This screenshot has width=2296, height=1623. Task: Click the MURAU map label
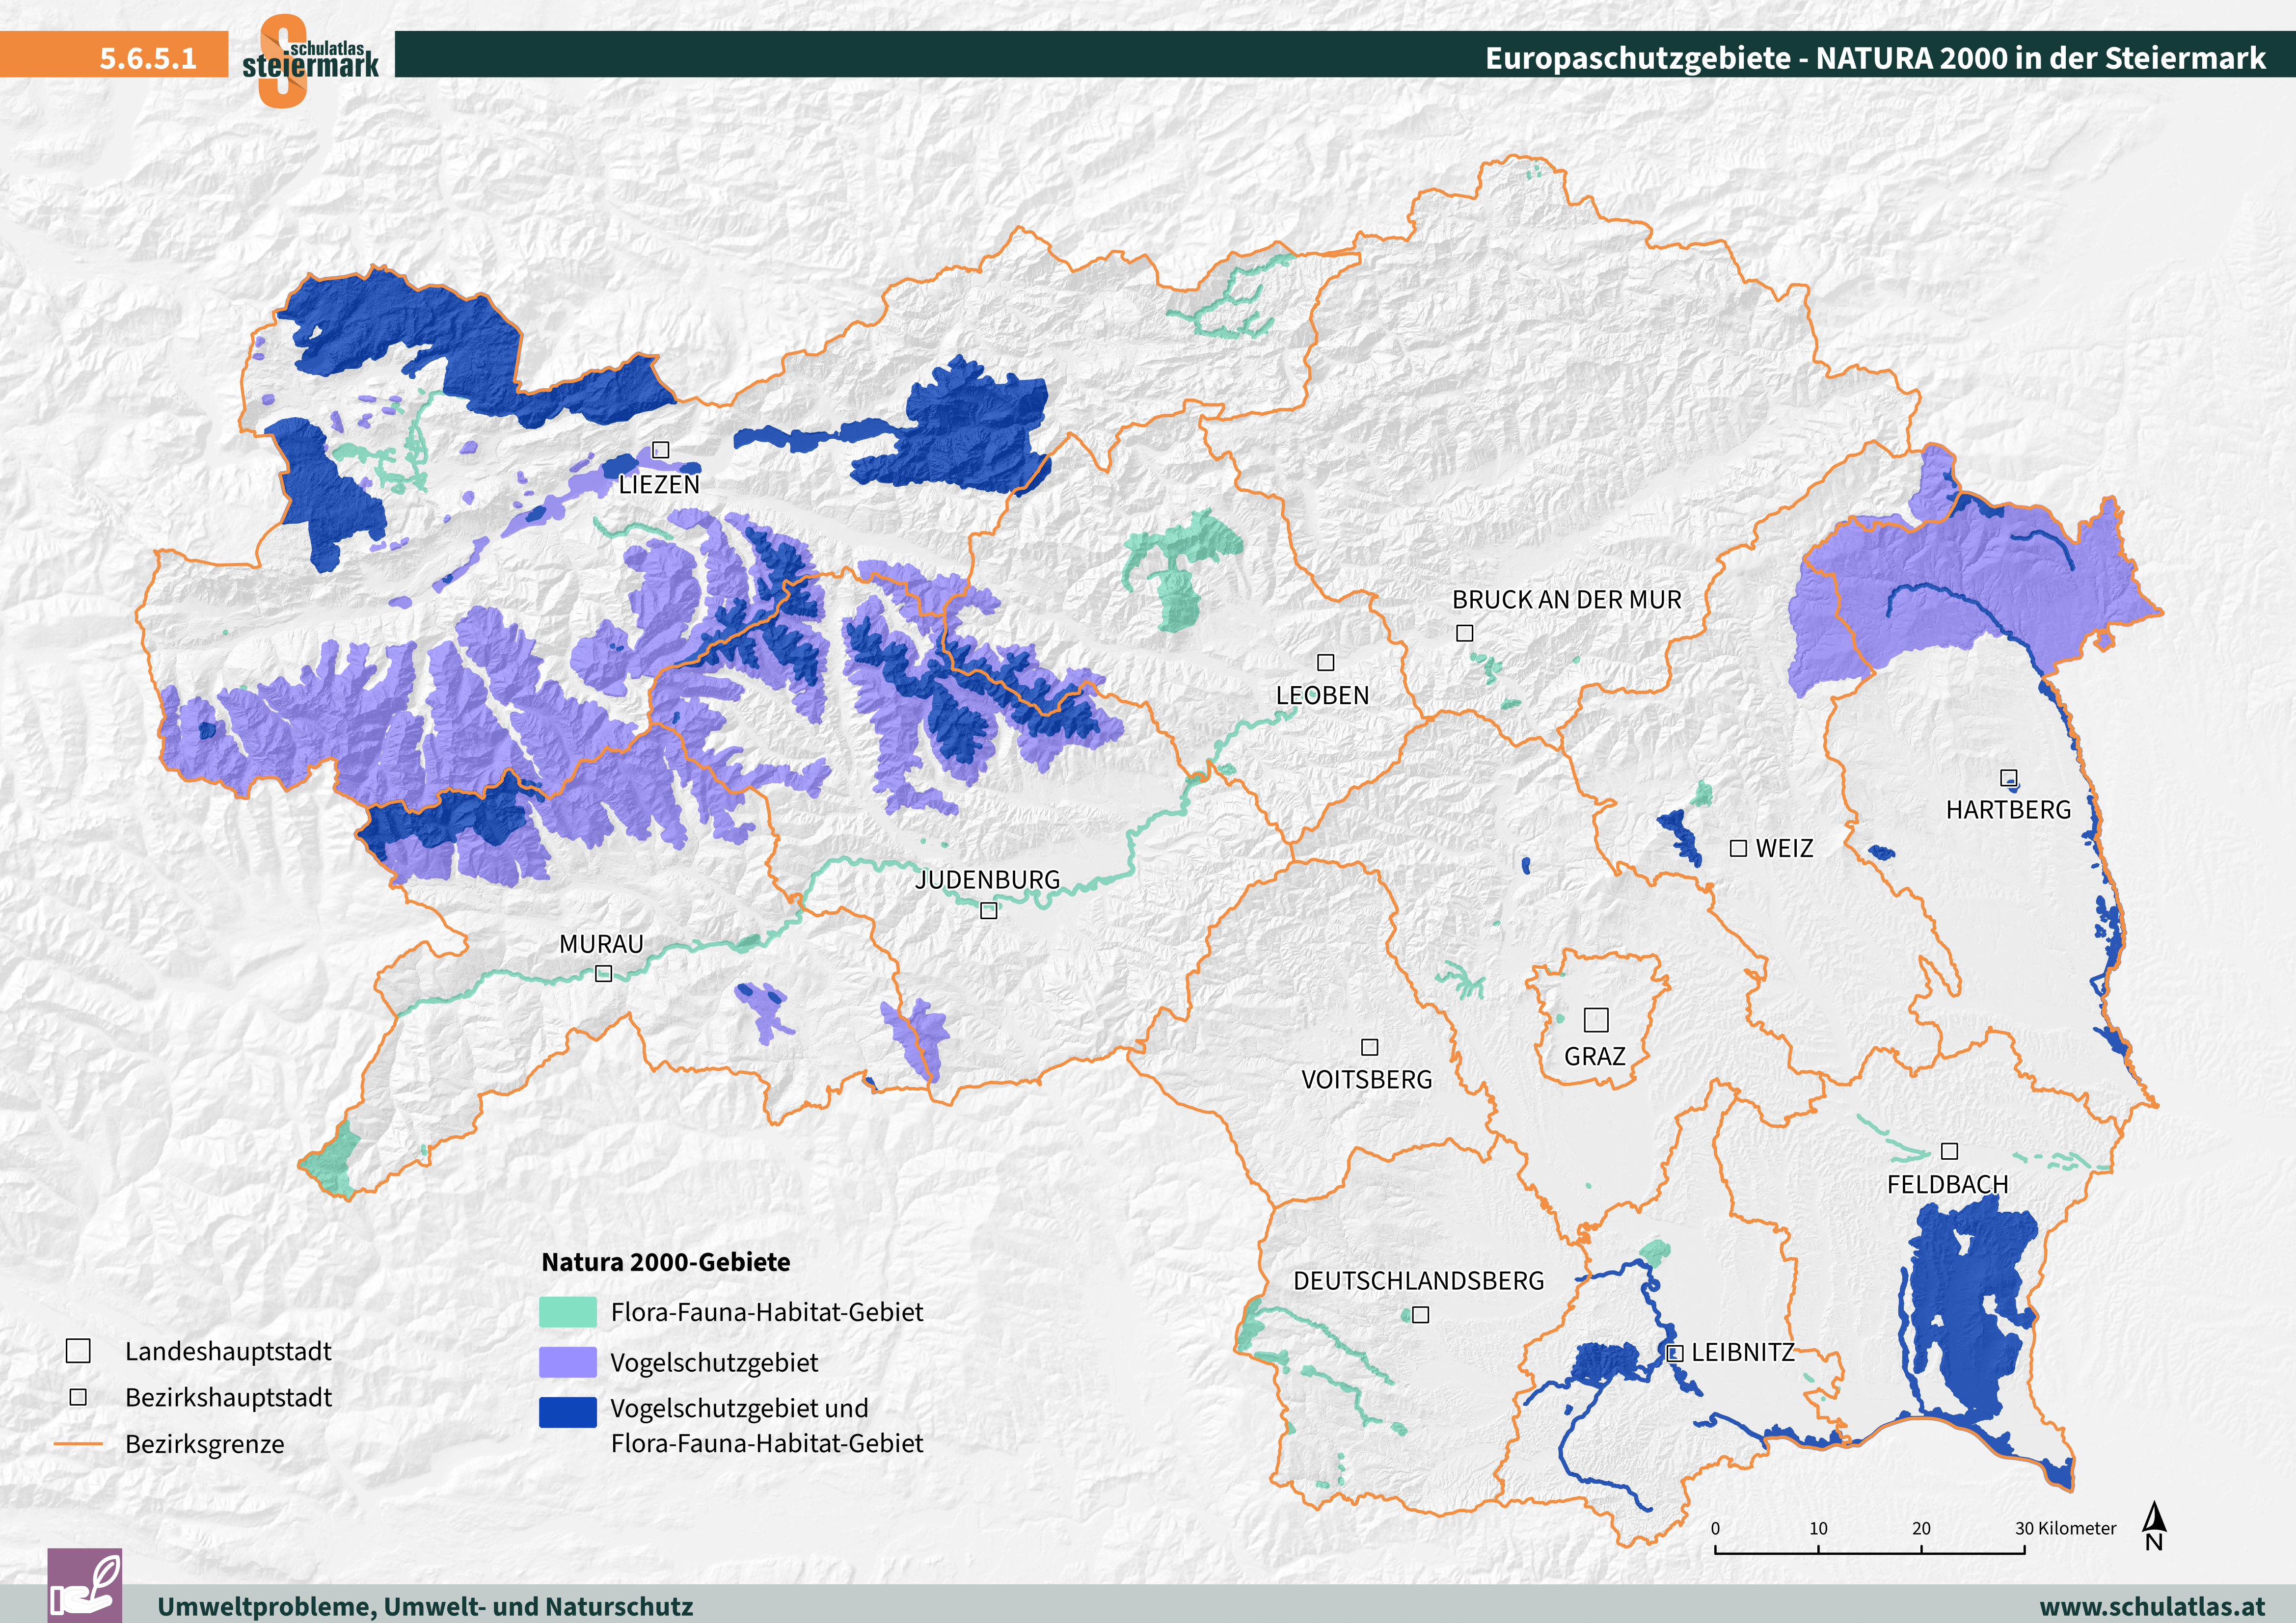point(601,944)
